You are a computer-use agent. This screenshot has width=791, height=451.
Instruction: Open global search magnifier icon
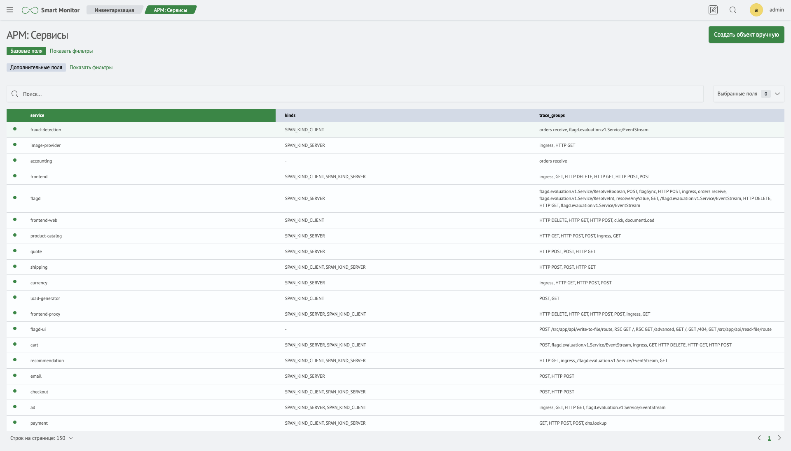tap(733, 10)
